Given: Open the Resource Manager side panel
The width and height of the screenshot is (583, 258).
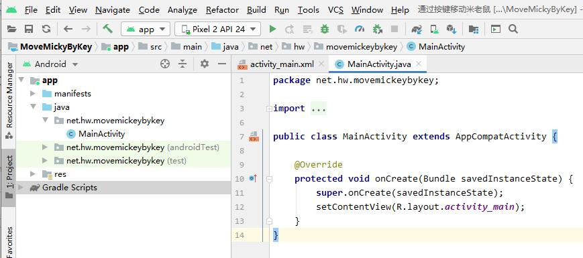Looking at the screenshot, I should pyautogui.click(x=9, y=101).
